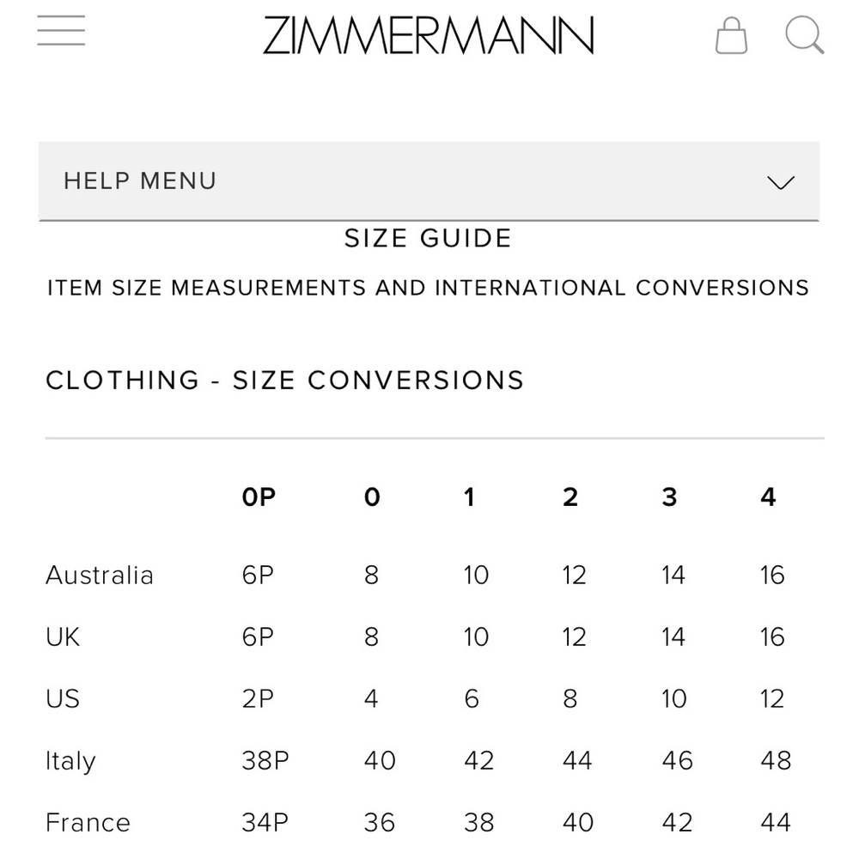859x859 pixels.
Task: Click the Clothing - Size Conversions heading
Action: click(x=285, y=381)
